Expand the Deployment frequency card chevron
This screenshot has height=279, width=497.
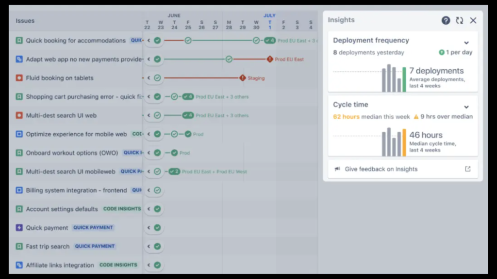pyautogui.click(x=466, y=43)
